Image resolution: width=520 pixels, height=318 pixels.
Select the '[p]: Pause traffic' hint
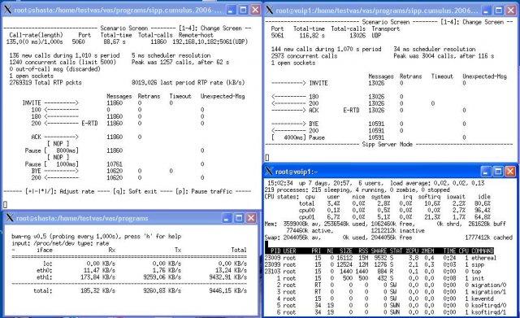coord(204,191)
